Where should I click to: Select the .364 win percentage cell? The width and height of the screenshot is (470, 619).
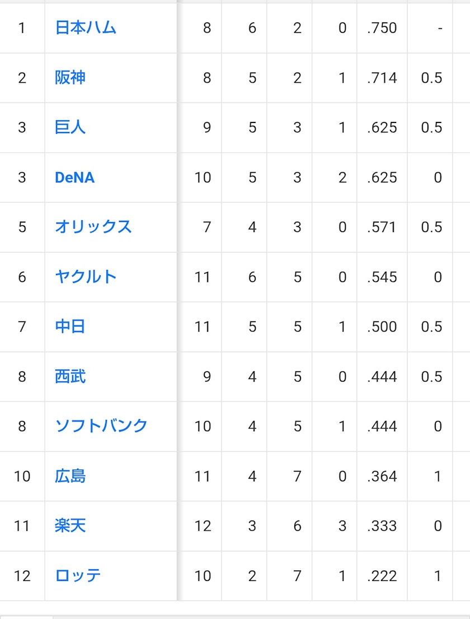(x=382, y=476)
